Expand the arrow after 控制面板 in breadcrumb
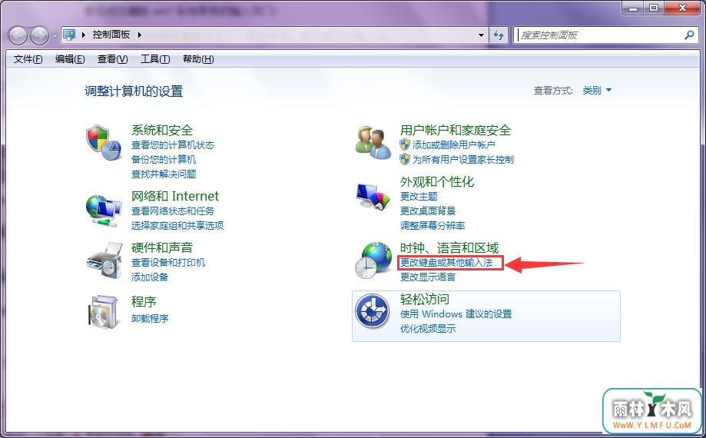The width and height of the screenshot is (706, 438). point(140,35)
